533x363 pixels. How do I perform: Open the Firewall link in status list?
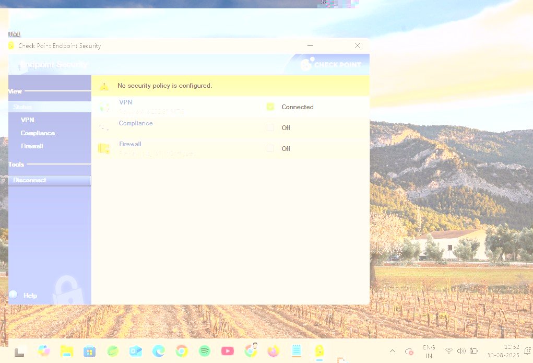(130, 144)
